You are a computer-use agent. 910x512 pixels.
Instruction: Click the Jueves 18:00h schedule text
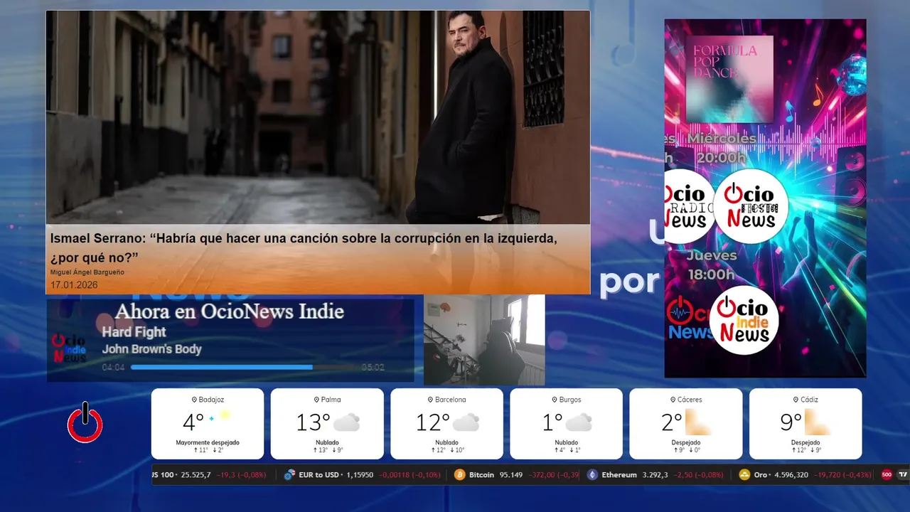click(712, 265)
